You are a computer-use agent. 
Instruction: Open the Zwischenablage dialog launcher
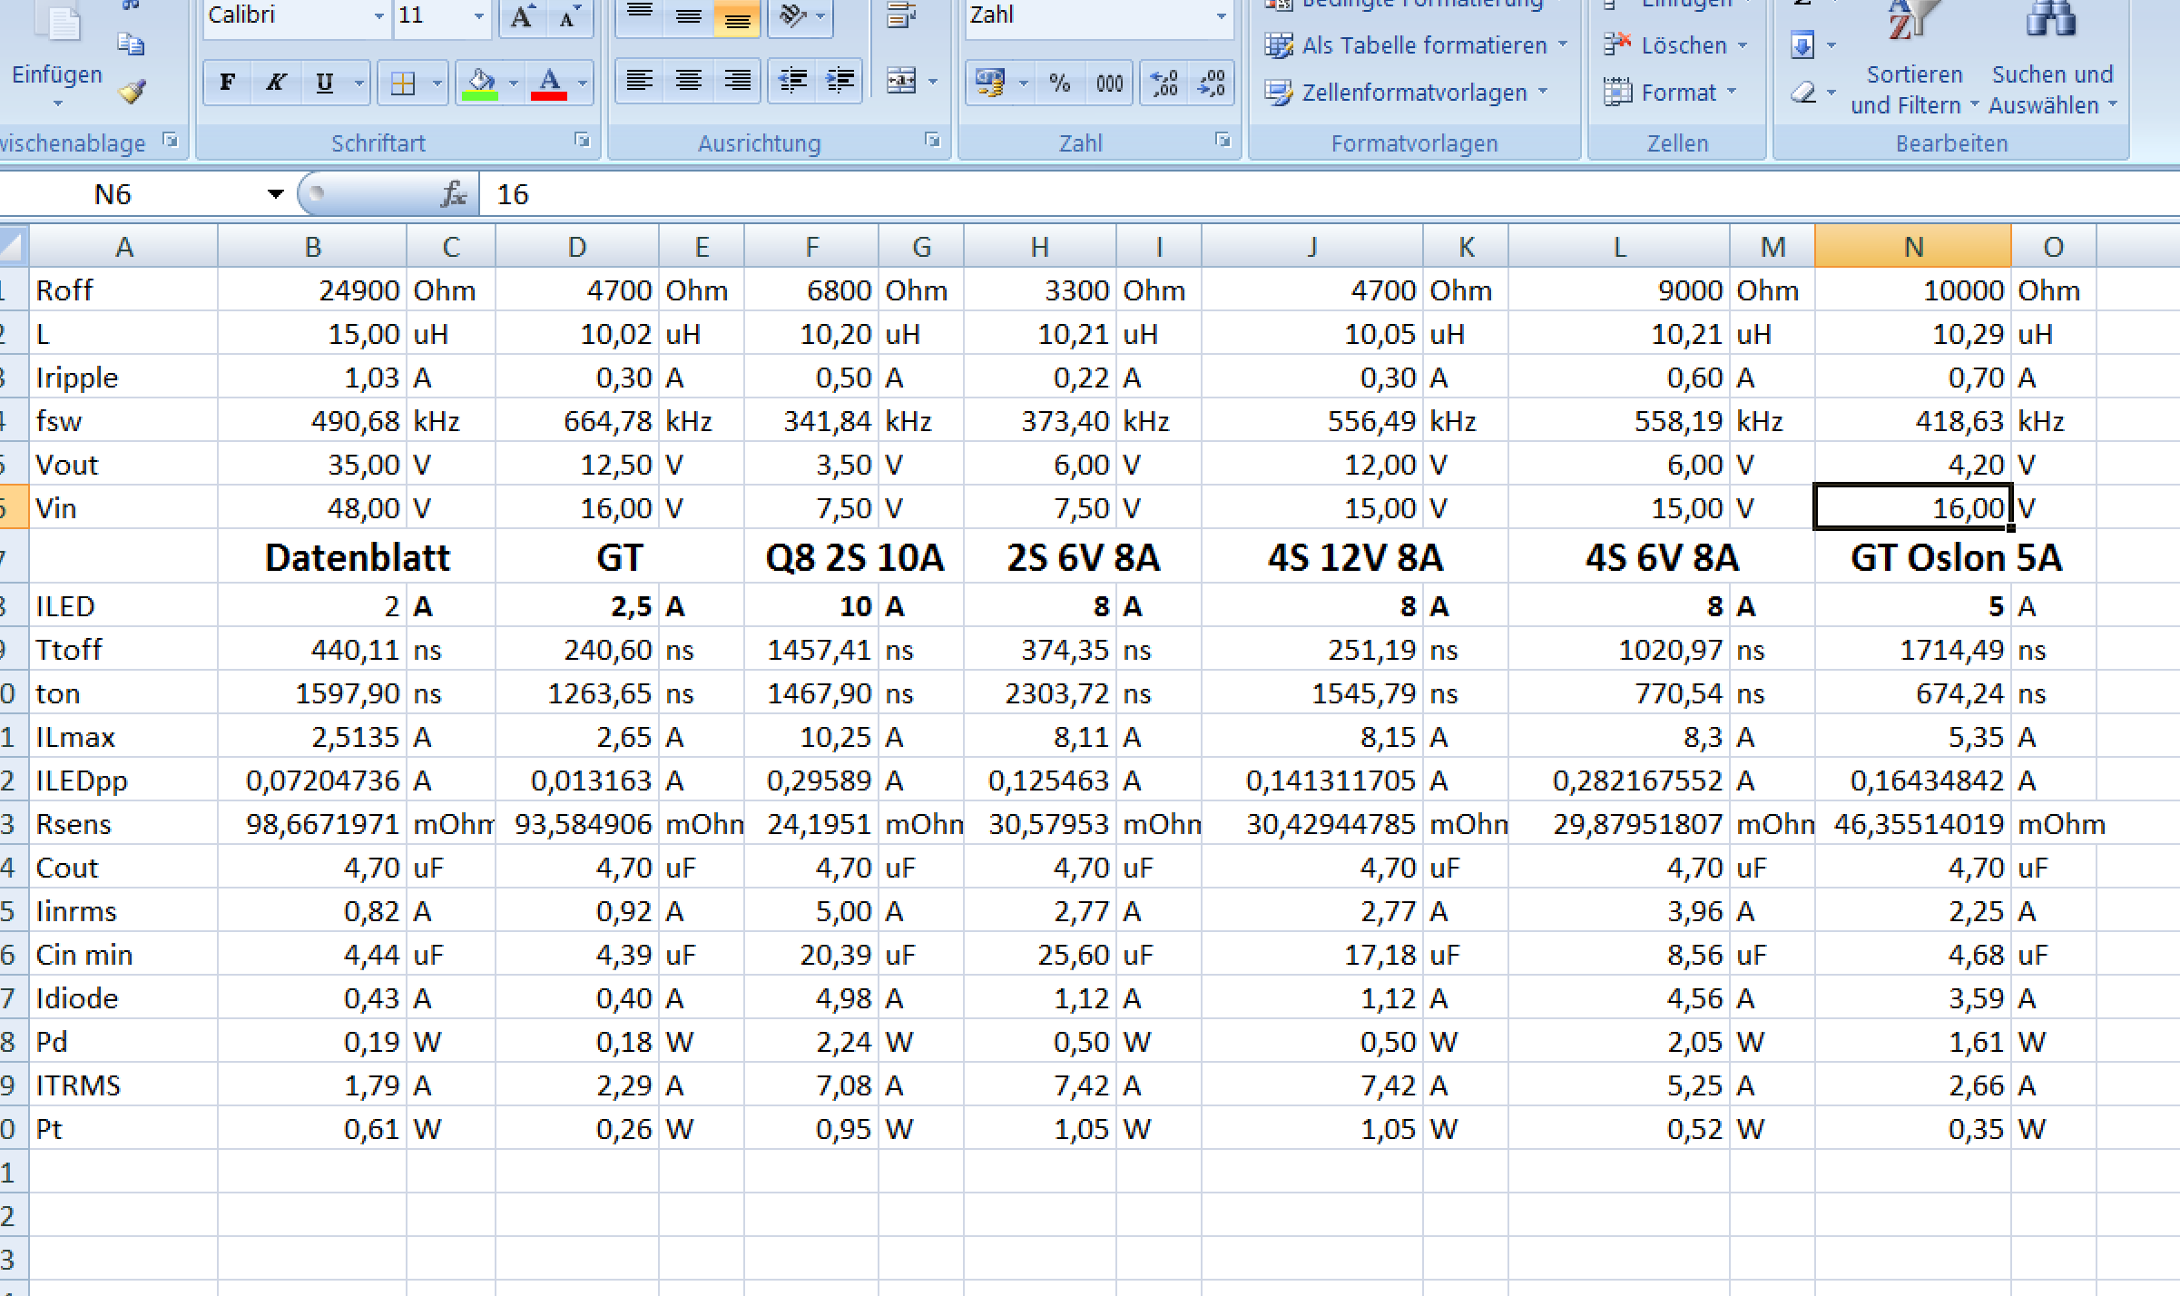tap(170, 141)
